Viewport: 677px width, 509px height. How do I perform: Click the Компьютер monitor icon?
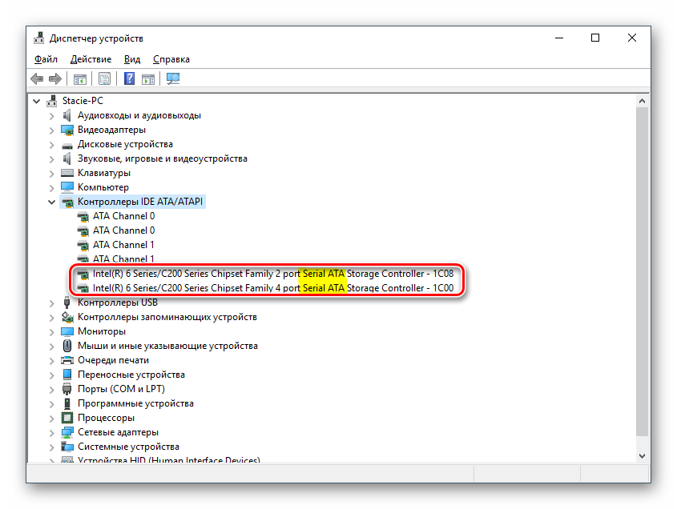(67, 187)
